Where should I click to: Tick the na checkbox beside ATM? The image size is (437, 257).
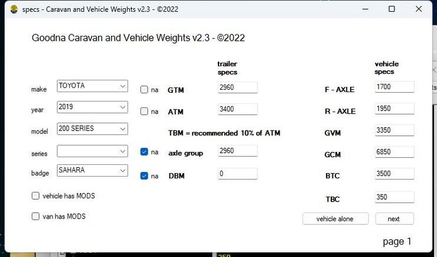(x=144, y=111)
